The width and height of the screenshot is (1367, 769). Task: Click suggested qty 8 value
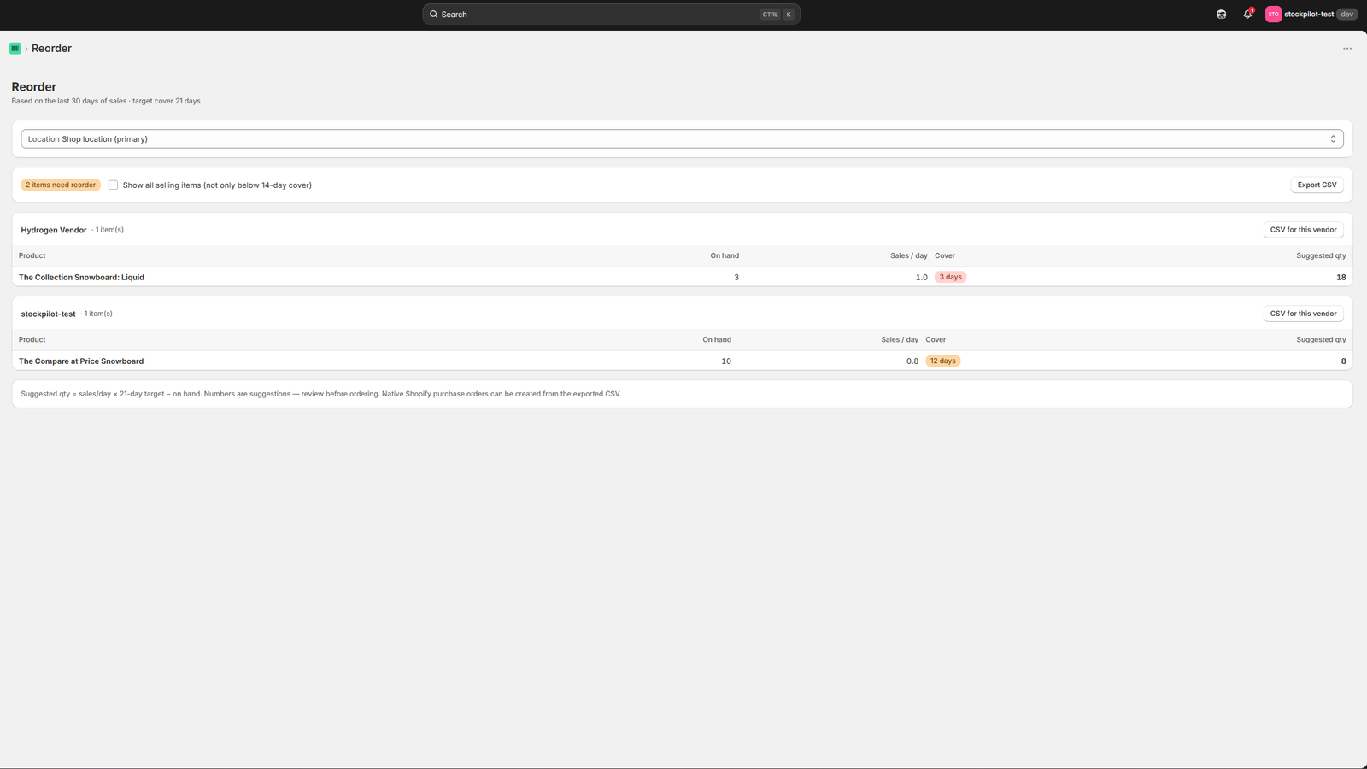click(x=1343, y=361)
